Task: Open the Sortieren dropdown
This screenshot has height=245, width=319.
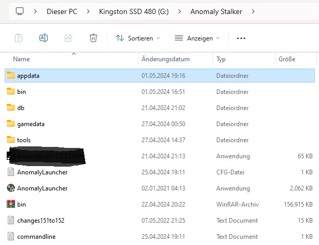Action: pos(138,38)
